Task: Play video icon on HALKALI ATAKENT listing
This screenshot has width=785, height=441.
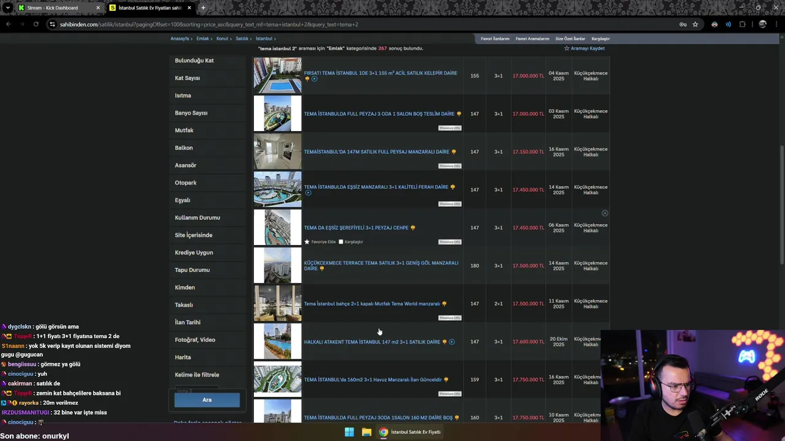Action: point(452,342)
